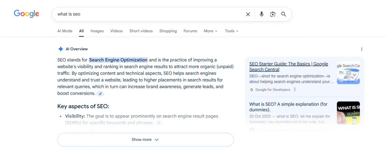Open three-dot menu next to Google for Developers

point(295,89)
